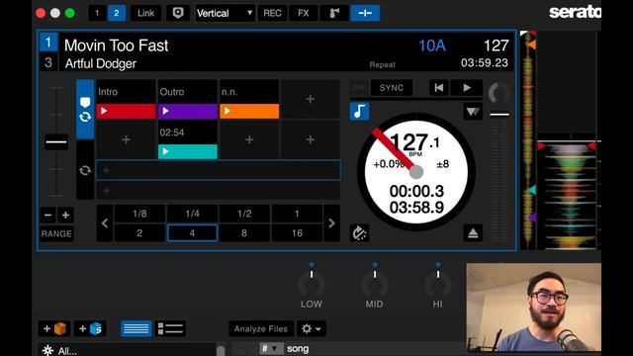
Task: Open the REC panel
Action: coord(272,13)
